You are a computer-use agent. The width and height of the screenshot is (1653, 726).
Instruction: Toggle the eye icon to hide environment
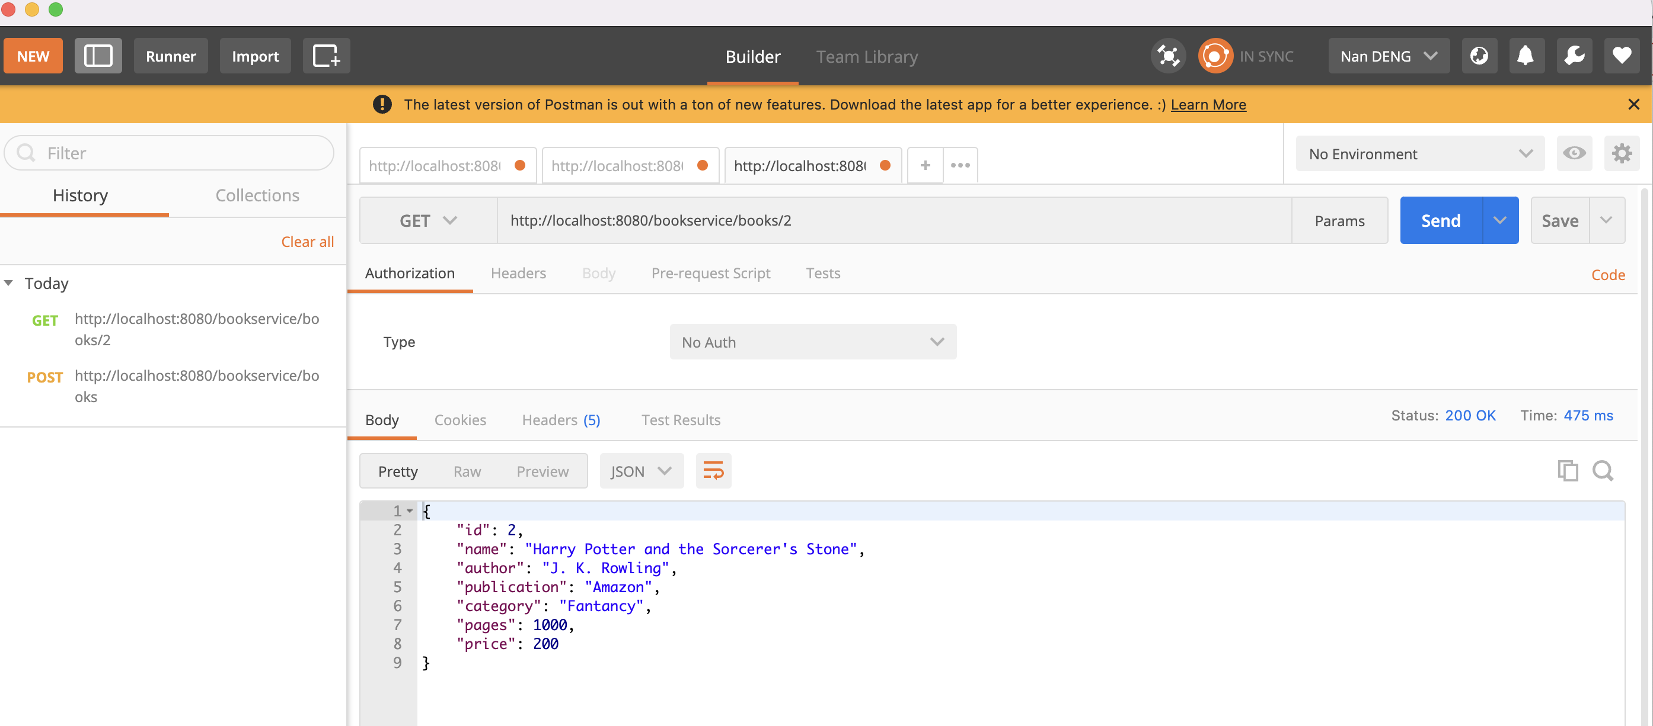coord(1574,153)
